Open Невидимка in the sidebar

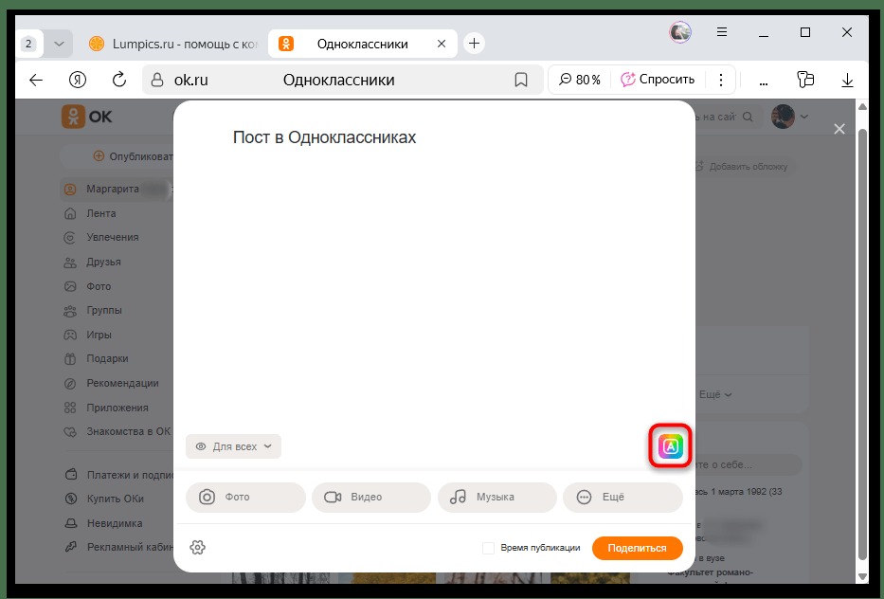click(115, 523)
